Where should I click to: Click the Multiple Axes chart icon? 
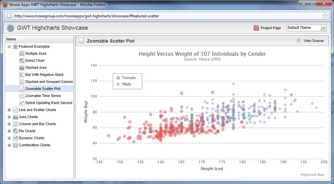tap(22, 53)
